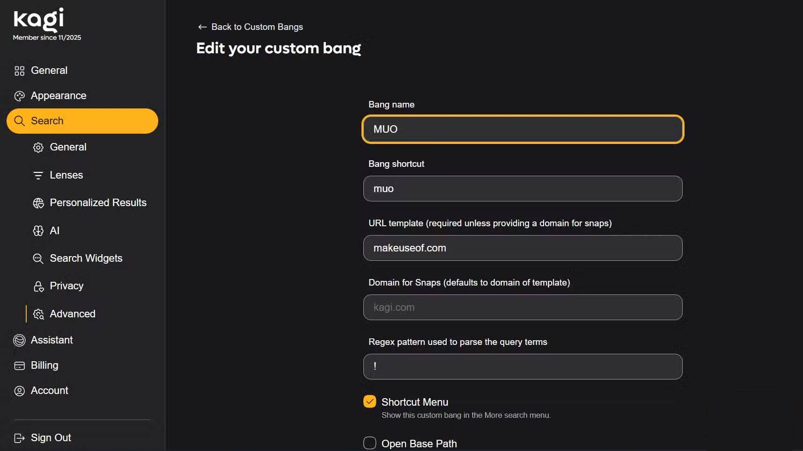Screen dimensions: 803x451
Task: Click the Lenses icon in sidebar
Action: point(38,175)
